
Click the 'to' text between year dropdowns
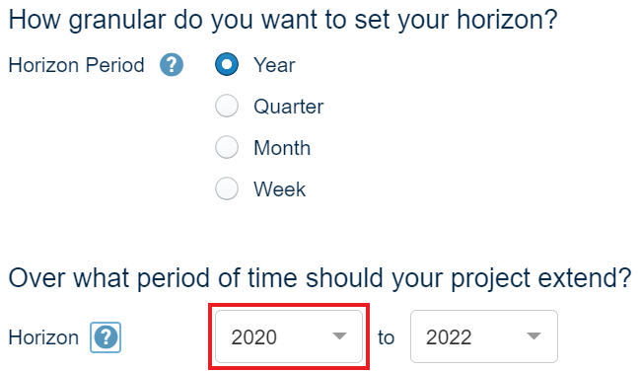click(x=386, y=337)
